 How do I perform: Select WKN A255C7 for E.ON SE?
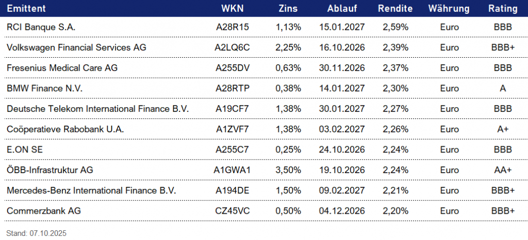(x=232, y=149)
